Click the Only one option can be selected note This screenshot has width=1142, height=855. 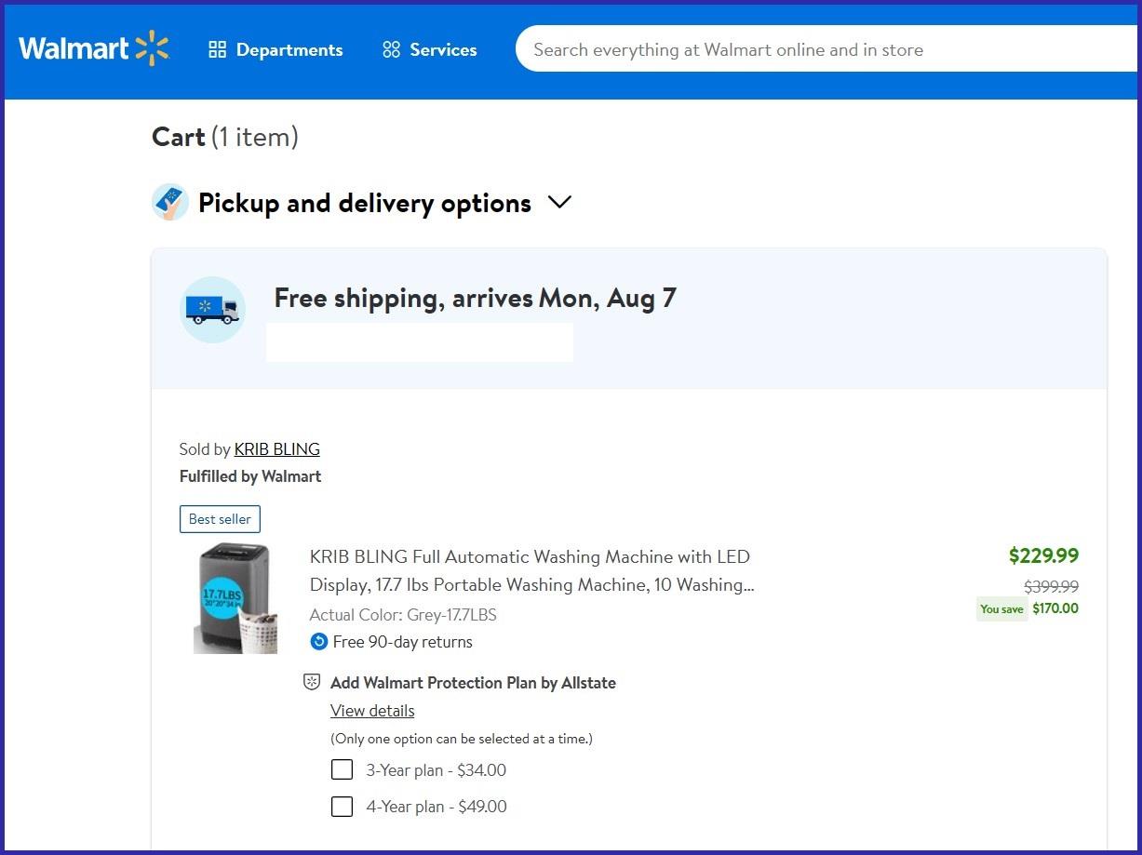point(462,739)
